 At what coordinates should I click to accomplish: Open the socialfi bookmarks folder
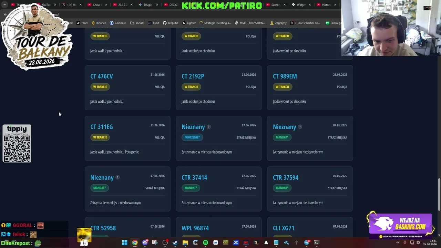click(137, 23)
